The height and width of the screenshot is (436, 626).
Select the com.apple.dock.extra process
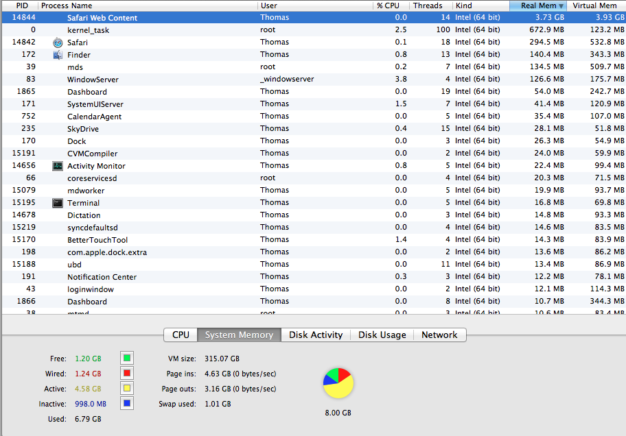tap(107, 252)
